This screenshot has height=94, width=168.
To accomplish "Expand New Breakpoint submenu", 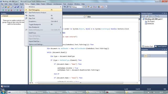I will coord(43,27).
